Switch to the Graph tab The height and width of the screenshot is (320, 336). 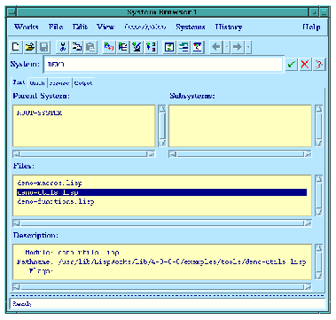pos(37,83)
